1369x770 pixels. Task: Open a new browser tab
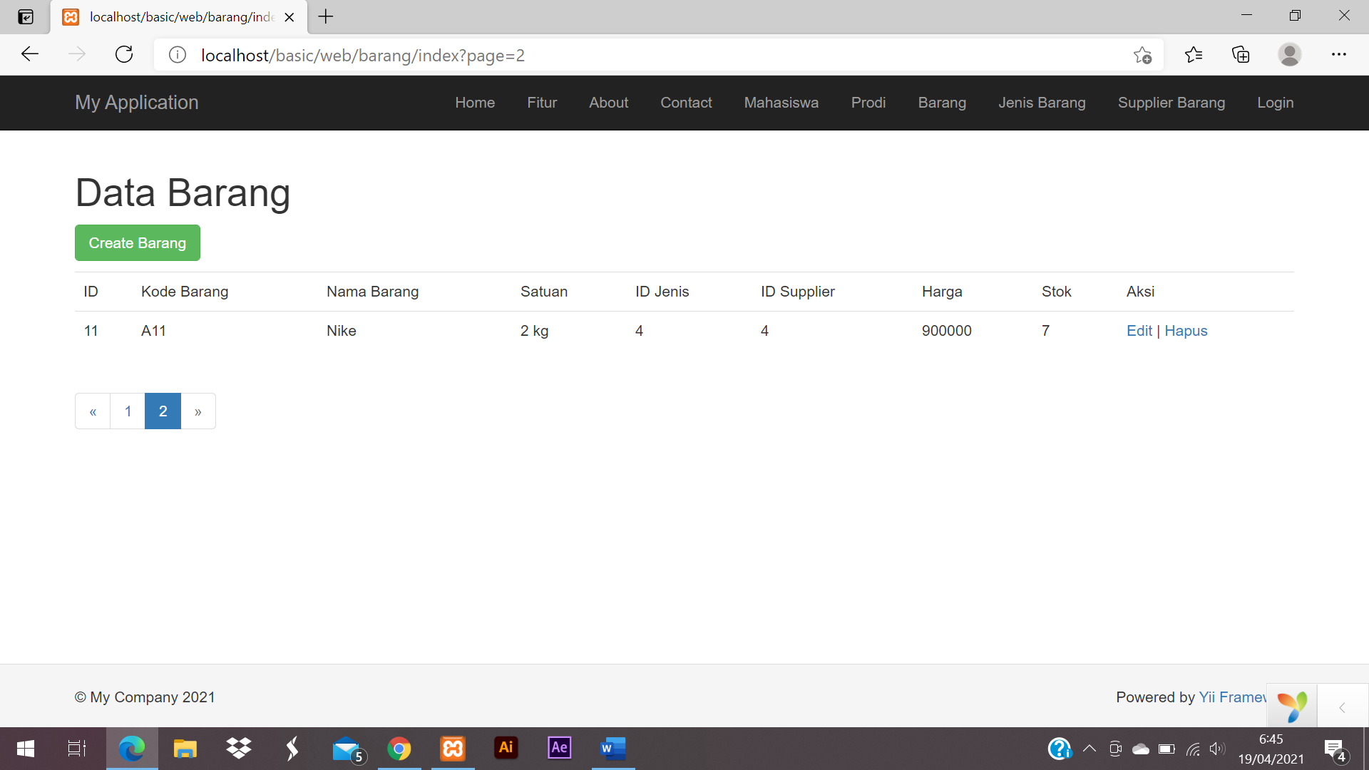326,16
